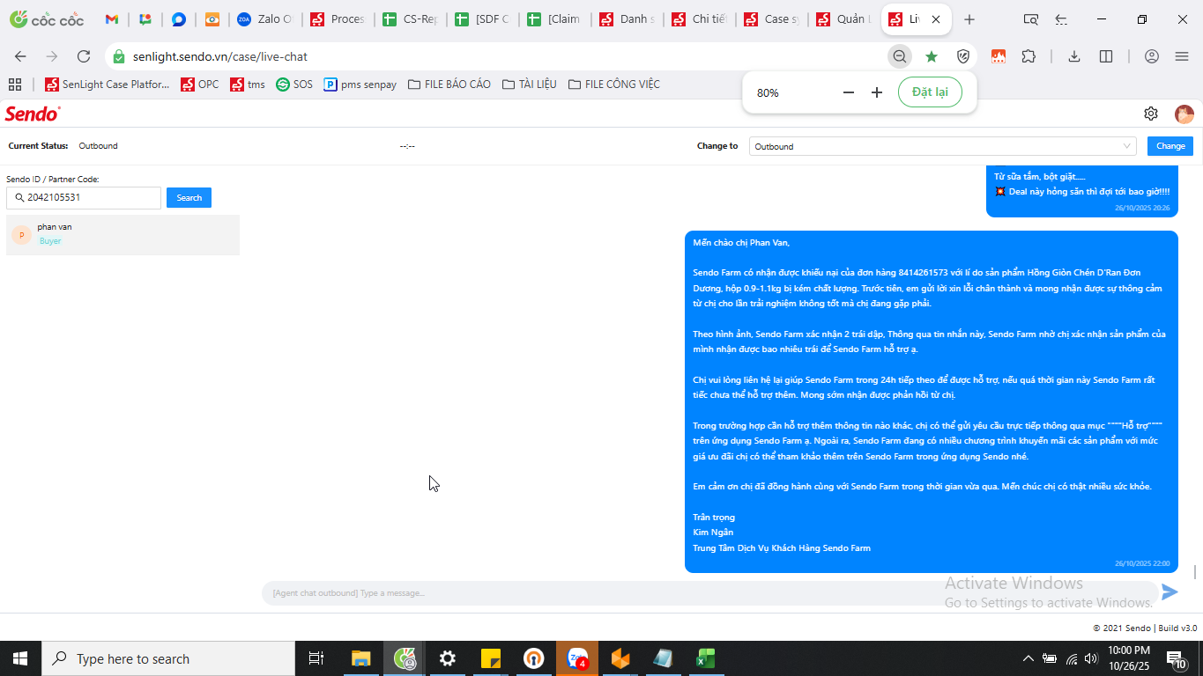Click the blue Change button
1203x676 pixels.
[x=1170, y=146]
